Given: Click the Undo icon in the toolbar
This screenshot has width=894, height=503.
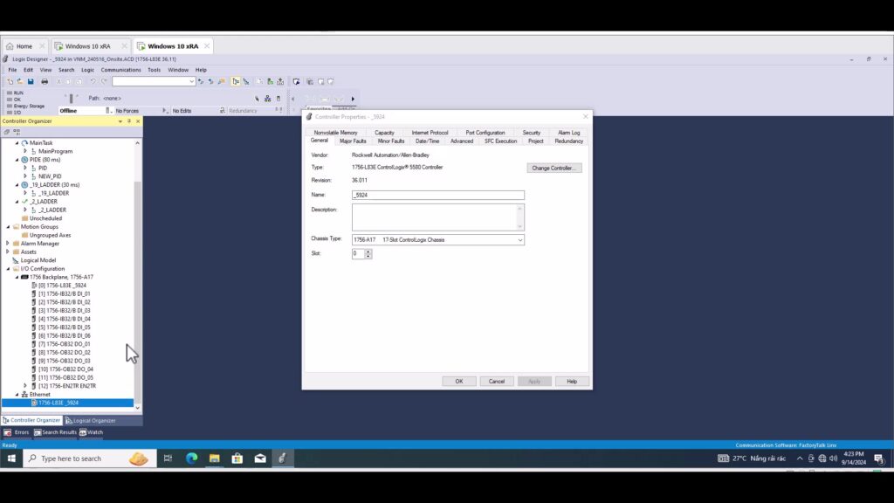Looking at the screenshot, I should 93,81.
